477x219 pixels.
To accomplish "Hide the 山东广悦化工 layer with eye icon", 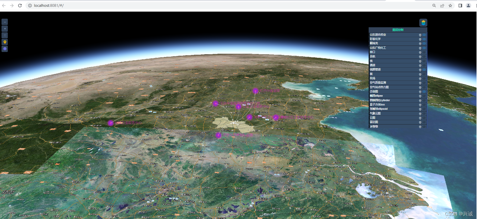I will click(424, 48).
